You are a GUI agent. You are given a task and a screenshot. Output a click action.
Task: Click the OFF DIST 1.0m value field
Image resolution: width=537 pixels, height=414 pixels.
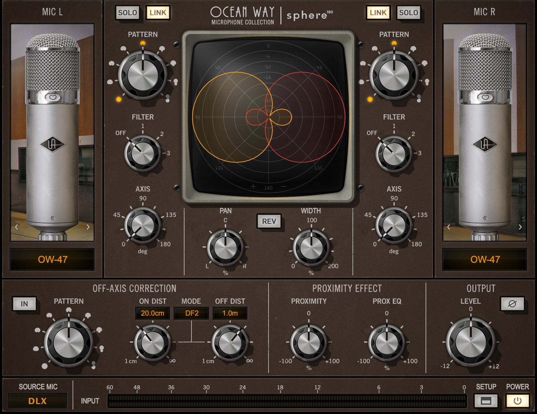[x=230, y=313]
